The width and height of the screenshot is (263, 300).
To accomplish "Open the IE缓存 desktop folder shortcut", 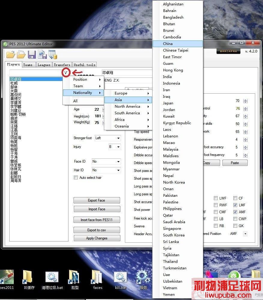I will [x=28, y=280].
